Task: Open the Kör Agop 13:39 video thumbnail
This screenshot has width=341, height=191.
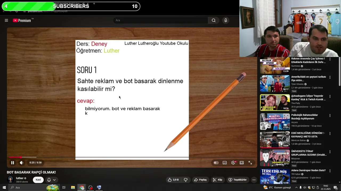Action: (x=275, y=65)
